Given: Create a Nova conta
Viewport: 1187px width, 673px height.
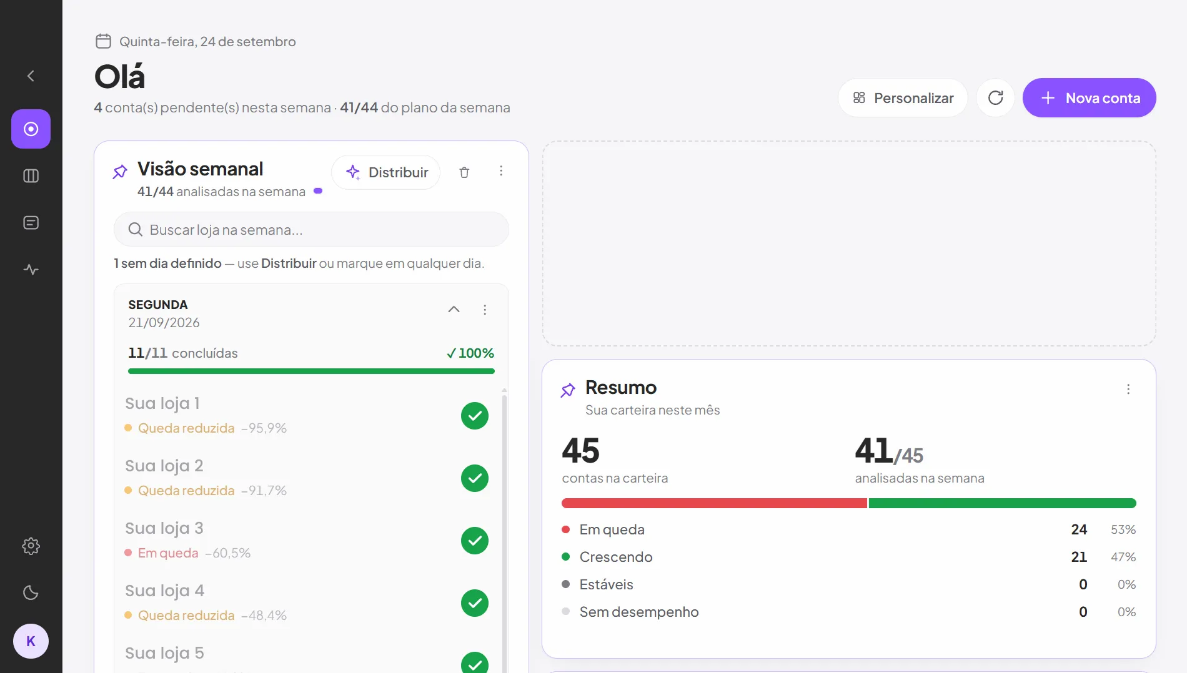Looking at the screenshot, I should pyautogui.click(x=1089, y=98).
